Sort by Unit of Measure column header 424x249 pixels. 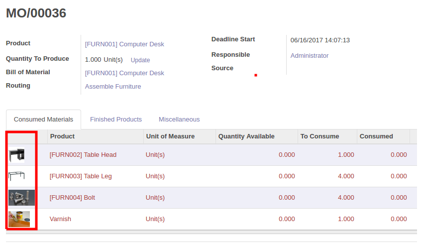pos(170,136)
